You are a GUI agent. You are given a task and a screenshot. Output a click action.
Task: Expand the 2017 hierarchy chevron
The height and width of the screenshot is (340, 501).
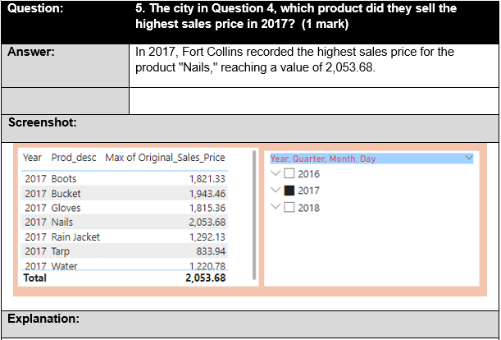tap(276, 191)
